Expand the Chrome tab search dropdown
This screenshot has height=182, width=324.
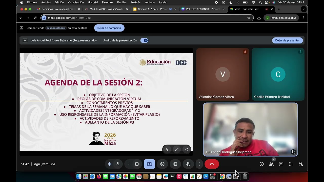(x=303, y=9)
